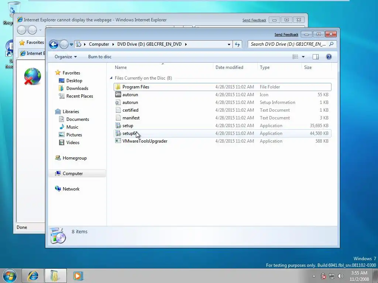Click Burn to disc in the toolbar

pyautogui.click(x=100, y=57)
